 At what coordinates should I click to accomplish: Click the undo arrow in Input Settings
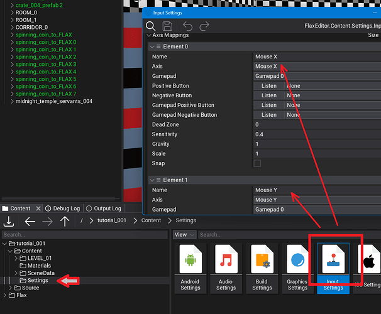tap(187, 26)
